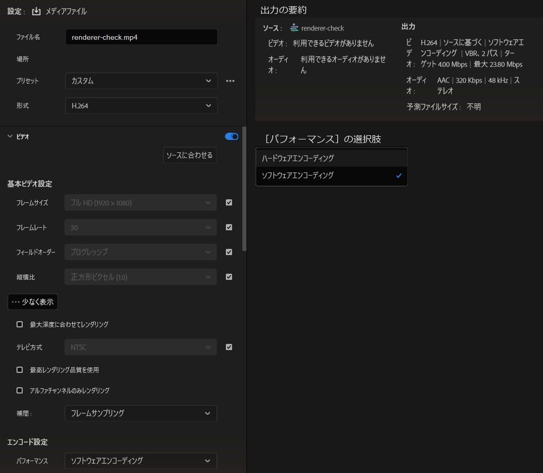Viewport: 543px width, 473px height.
Task: Open the フィールドオーダー dropdown
Action: (x=141, y=252)
